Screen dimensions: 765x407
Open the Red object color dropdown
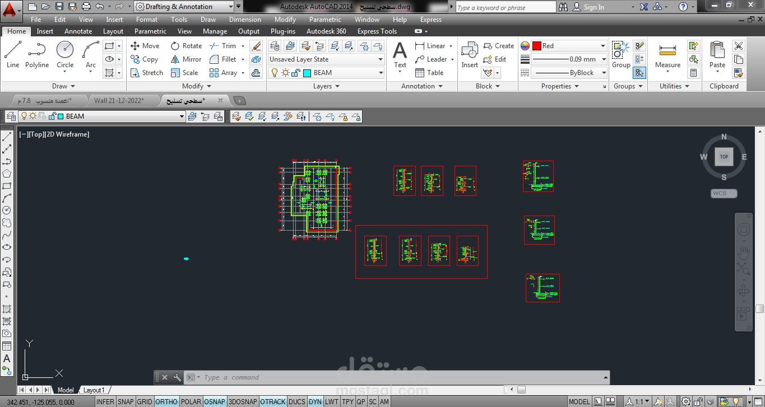pyautogui.click(x=569, y=46)
